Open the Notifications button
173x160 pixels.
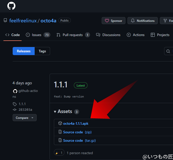143,21
